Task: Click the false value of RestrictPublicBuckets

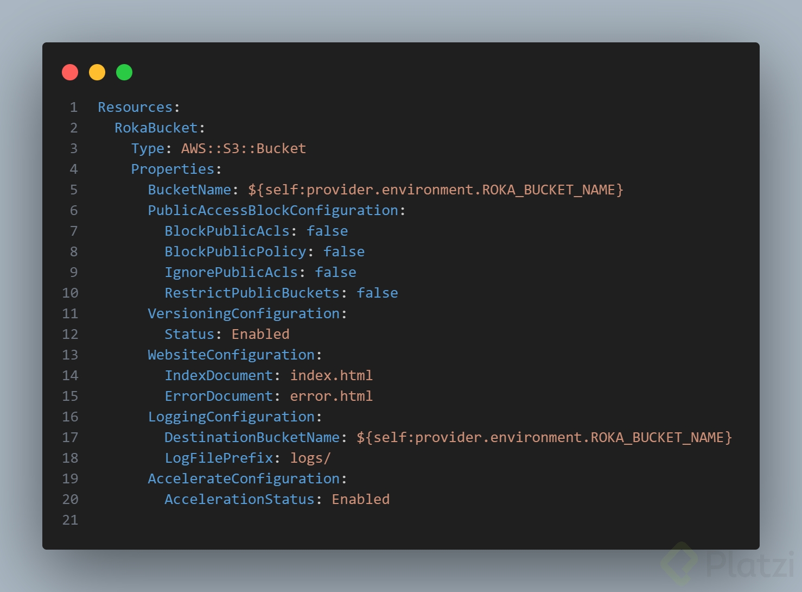Action: [377, 293]
